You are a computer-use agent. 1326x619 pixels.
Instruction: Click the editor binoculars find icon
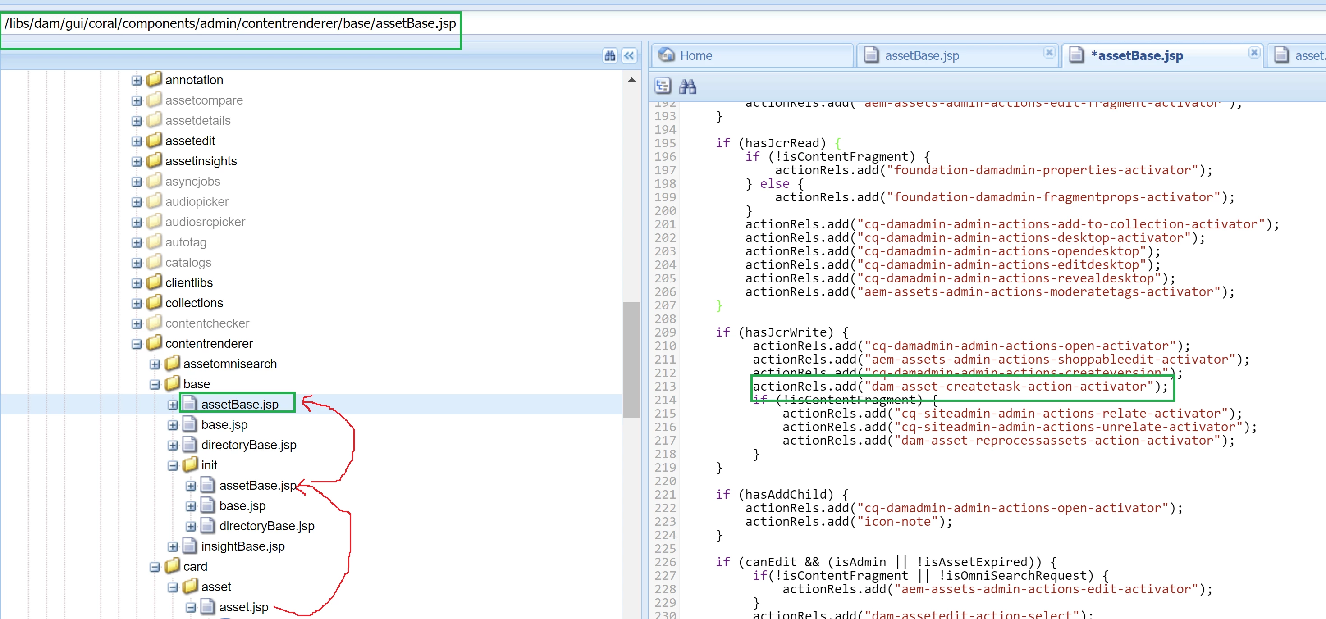tap(687, 86)
